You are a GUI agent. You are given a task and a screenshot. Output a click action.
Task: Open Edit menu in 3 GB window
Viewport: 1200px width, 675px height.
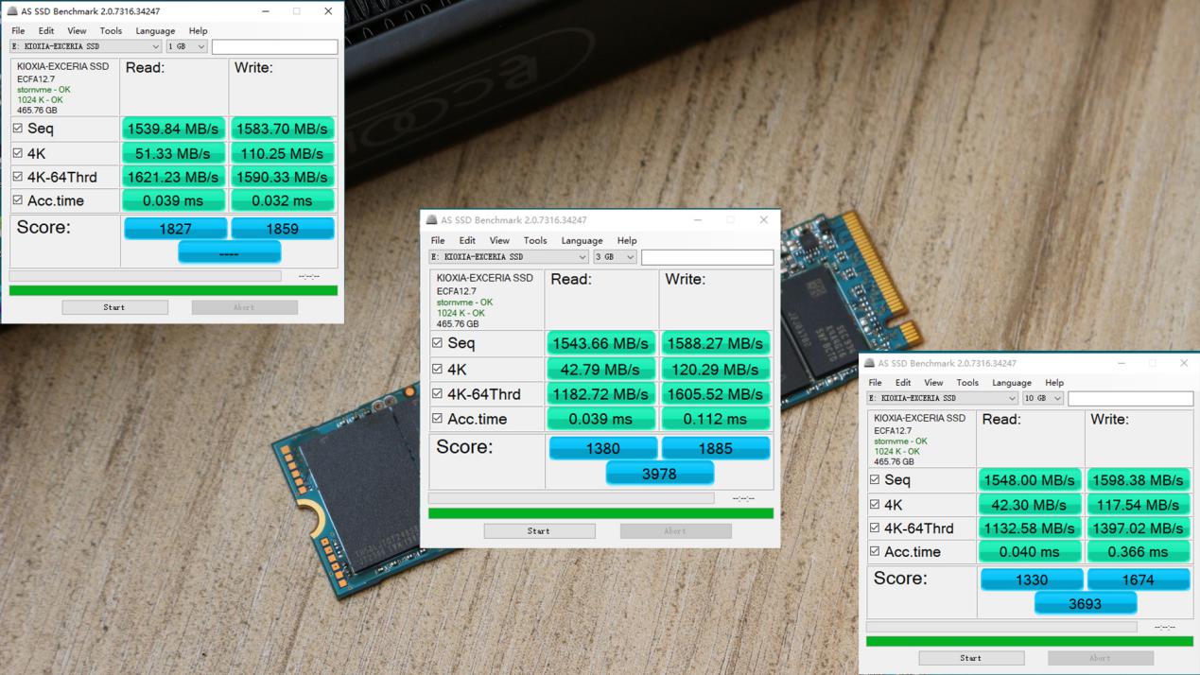pyautogui.click(x=467, y=241)
